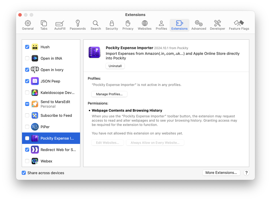Open the Tabs preferences icon

[44, 23]
